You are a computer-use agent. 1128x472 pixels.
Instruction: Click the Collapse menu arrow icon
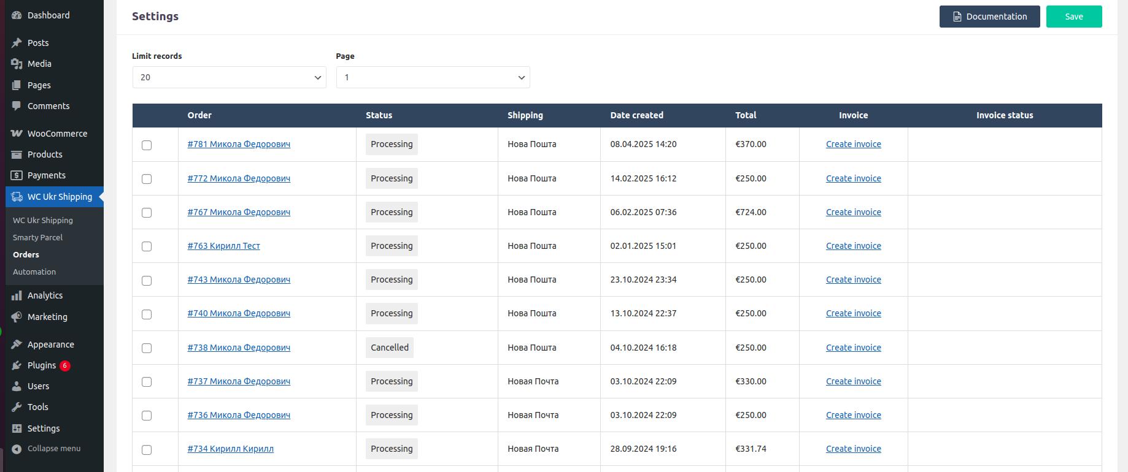tap(17, 449)
